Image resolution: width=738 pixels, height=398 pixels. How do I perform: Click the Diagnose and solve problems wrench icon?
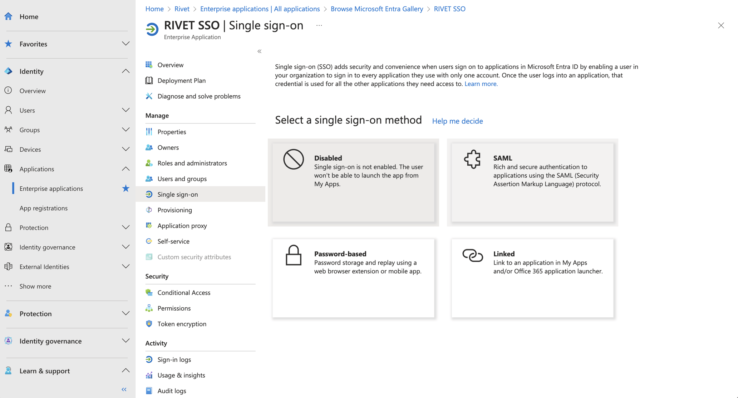tap(149, 96)
